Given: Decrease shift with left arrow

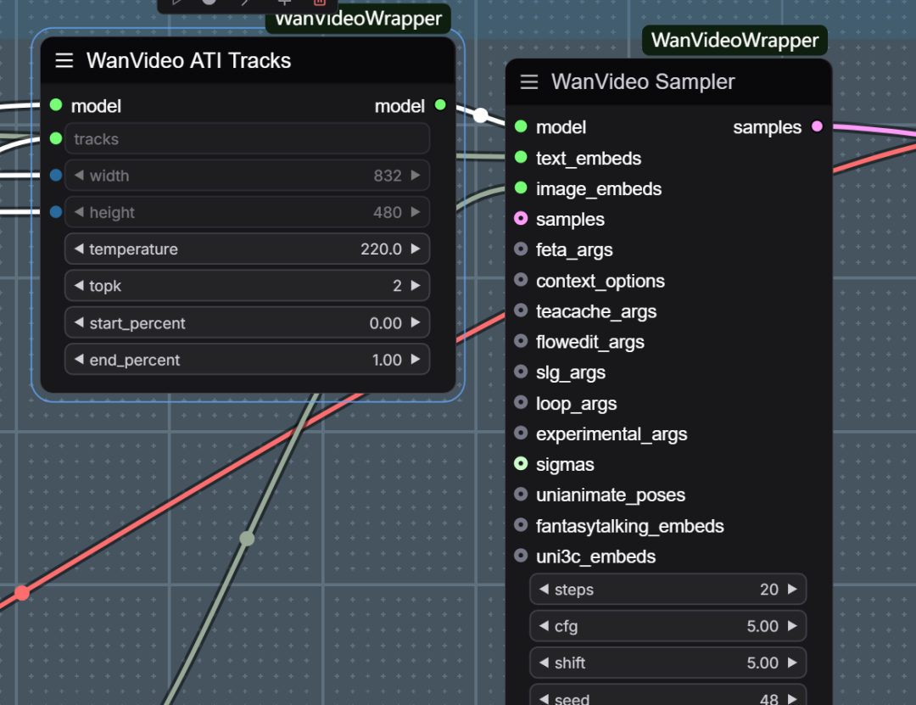Looking at the screenshot, I should pos(544,663).
